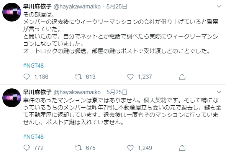
Task: Open the second tweet's 5月25日 timestamp
Action: pyautogui.click(x=117, y=92)
